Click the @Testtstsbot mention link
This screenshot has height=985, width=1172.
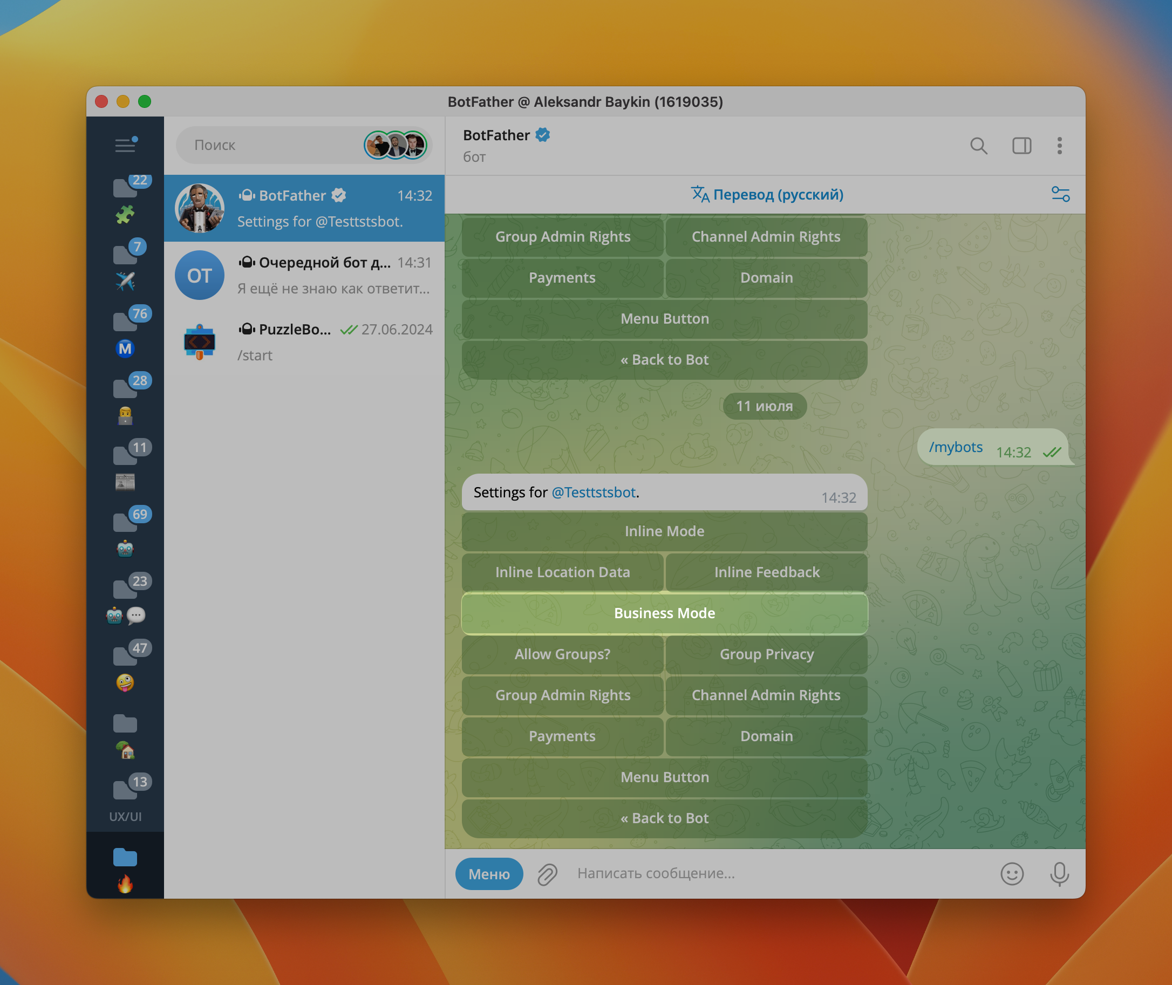593,492
